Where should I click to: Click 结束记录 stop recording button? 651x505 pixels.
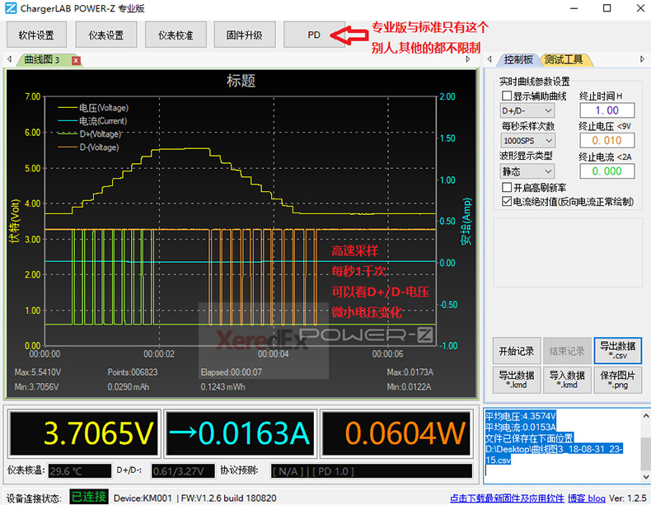567,351
